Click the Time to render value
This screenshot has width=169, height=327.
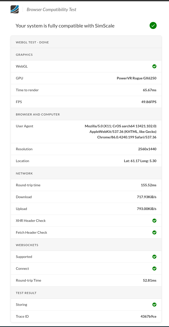[150, 90]
